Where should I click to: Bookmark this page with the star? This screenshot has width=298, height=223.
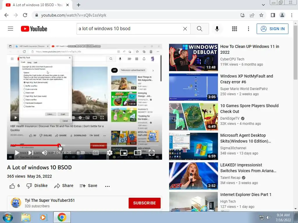click(261, 15)
